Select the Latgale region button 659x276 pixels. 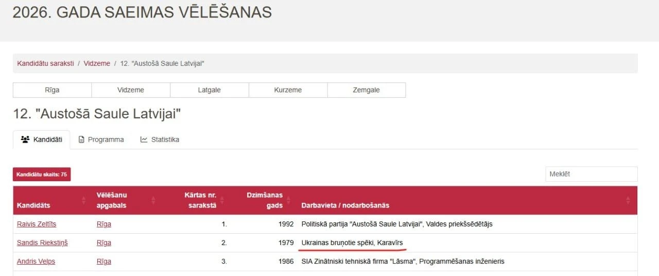pos(210,90)
